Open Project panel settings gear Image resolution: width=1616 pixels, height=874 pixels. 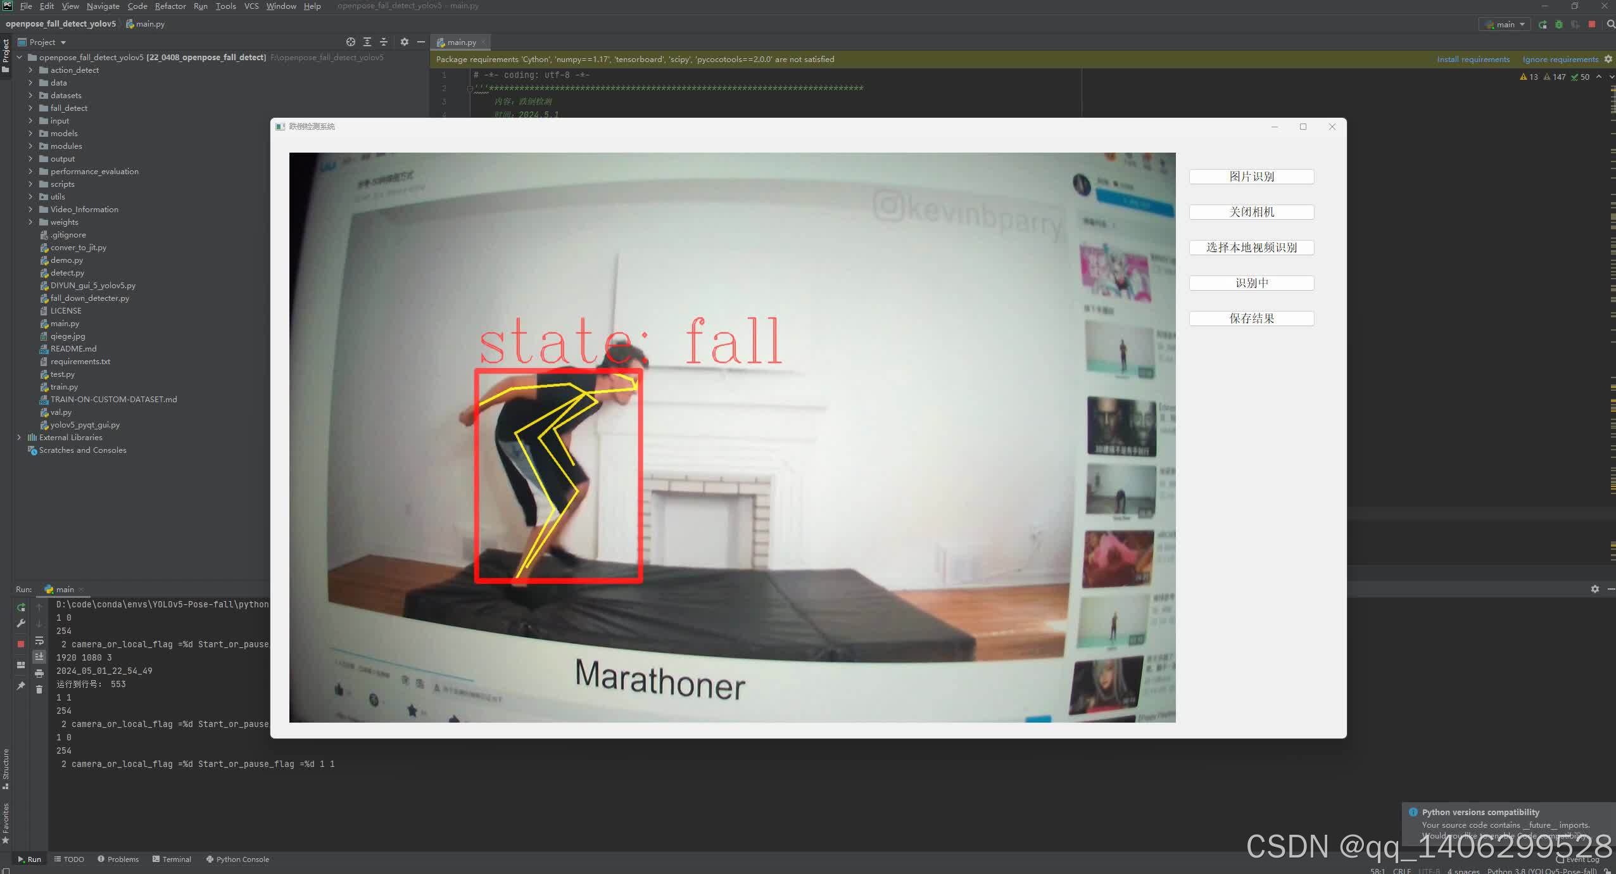point(405,42)
